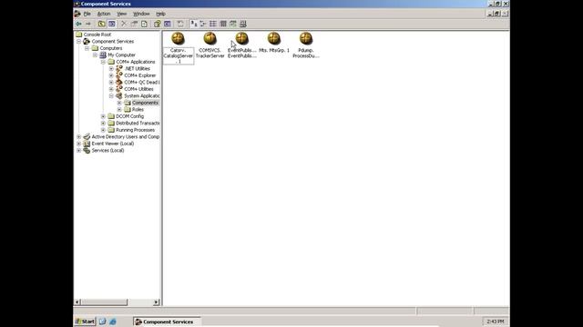
Task: Click the Forward arrow toolbar icon
Action: [x=88, y=24]
